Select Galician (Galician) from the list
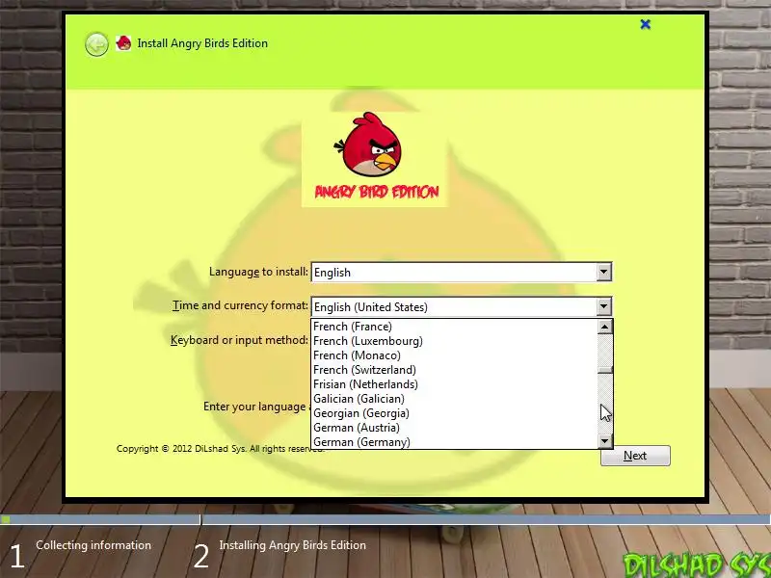Viewport: 771px width, 578px height. pyautogui.click(x=454, y=399)
